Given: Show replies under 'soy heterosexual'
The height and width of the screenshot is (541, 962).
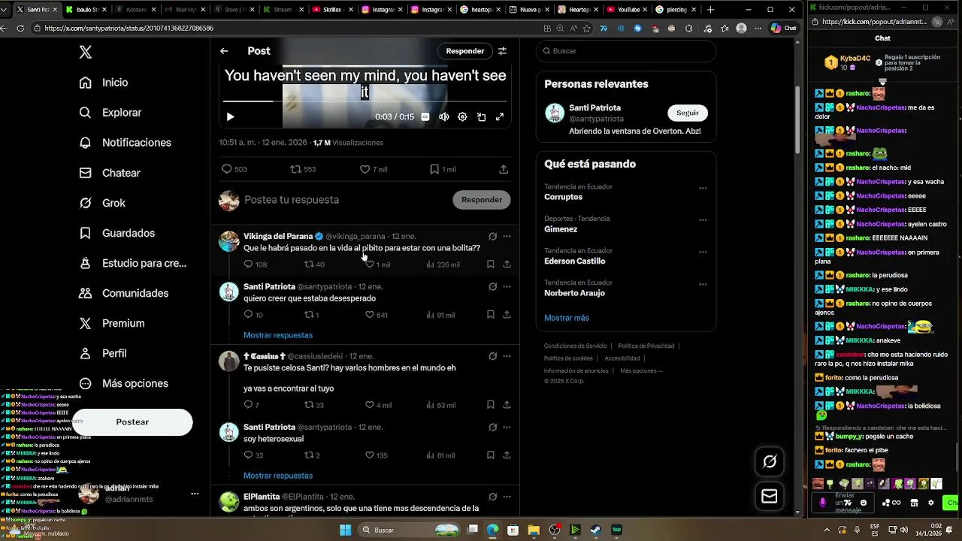Looking at the screenshot, I should tap(278, 476).
